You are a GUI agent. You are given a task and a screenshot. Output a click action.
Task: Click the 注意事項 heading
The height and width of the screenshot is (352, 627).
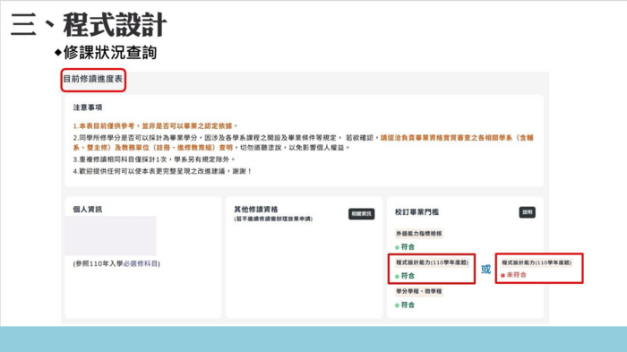coord(88,107)
